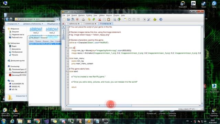Image resolution: width=220 pixels, height=124 pixels.
Task: Click jEdit vertical scrollbar down arrow
Action: [202, 103]
